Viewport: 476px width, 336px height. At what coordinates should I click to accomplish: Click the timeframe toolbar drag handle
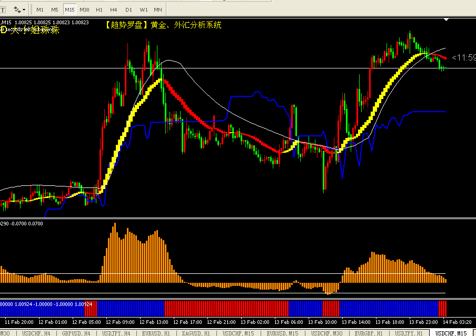coord(31,9)
